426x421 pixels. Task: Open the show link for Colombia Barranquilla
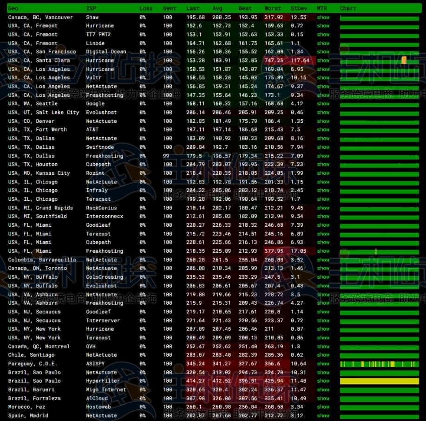tap(323, 260)
